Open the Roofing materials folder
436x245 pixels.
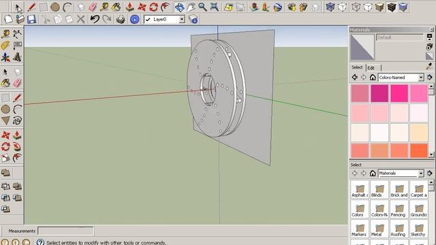(x=399, y=229)
